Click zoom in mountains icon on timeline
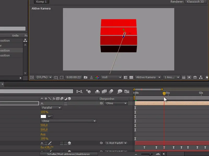 coord(158,154)
